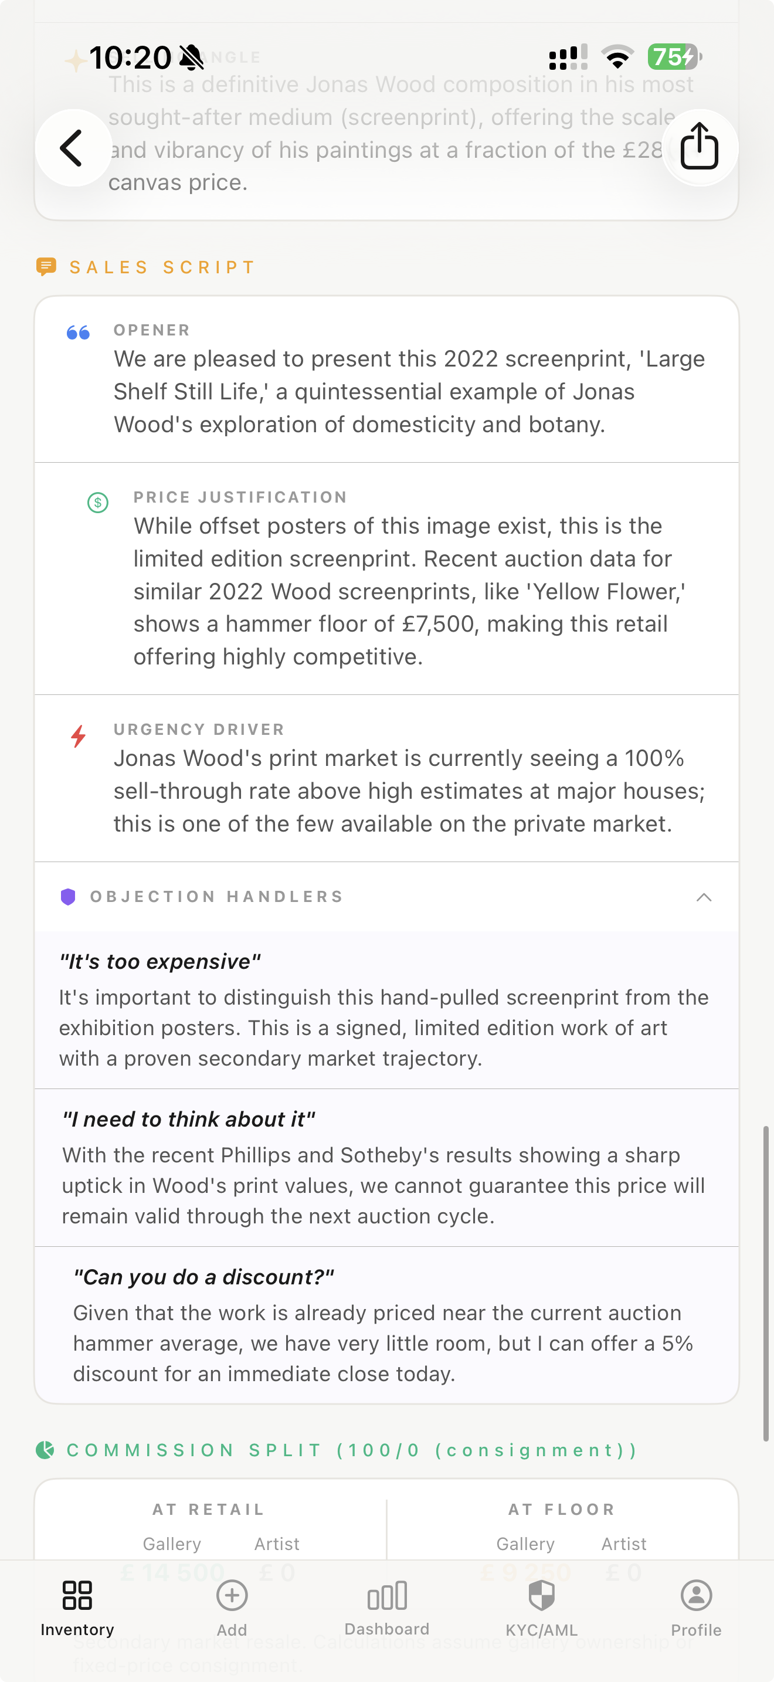Click the lightning icon by Urgency Driver
This screenshot has width=774, height=1682.
click(77, 736)
